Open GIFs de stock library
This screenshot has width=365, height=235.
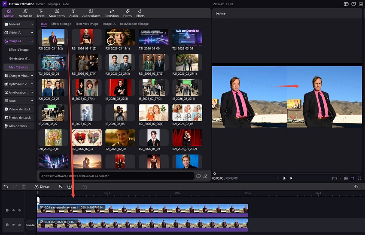tap(19, 126)
